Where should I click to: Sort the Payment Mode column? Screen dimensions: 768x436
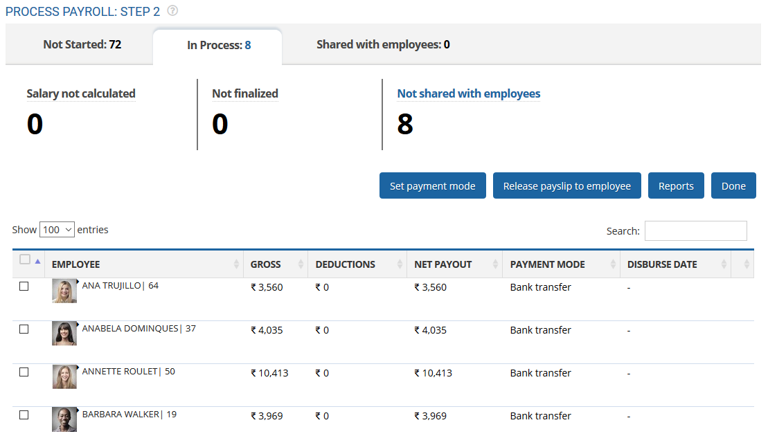(612, 264)
